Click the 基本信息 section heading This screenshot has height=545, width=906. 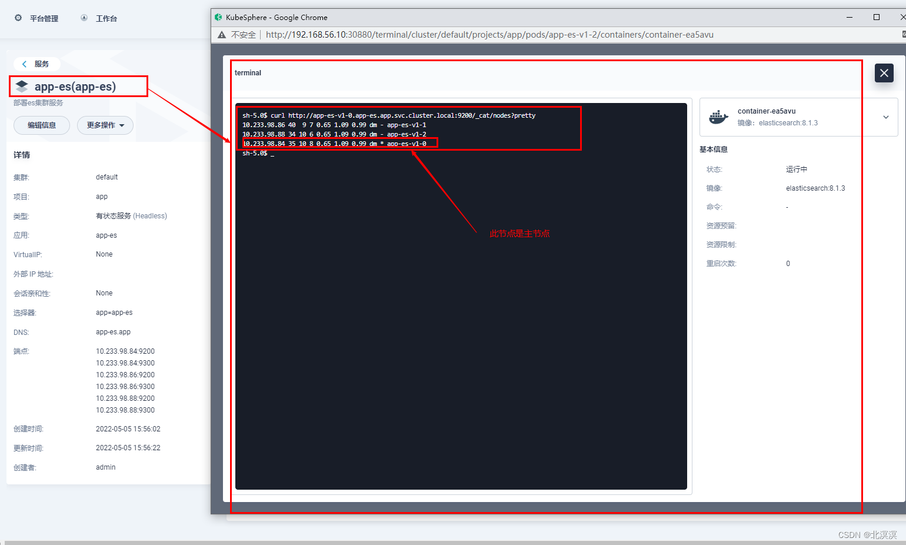point(714,149)
